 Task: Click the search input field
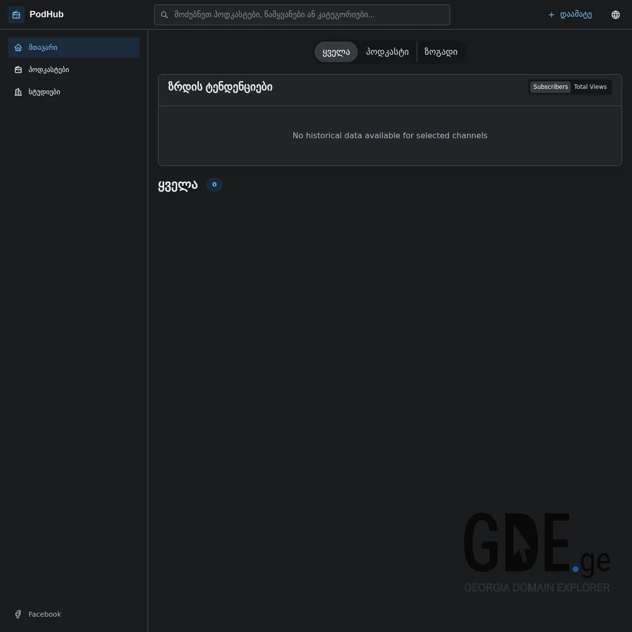(x=302, y=15)
